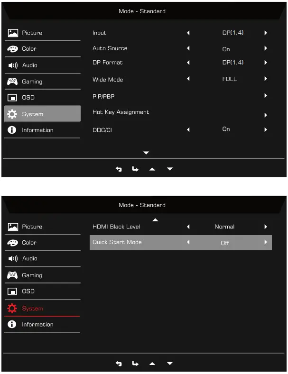Click the DDC/CI On value
Image resolution: width=288 pixels, height=374 pixels.
point(226,129)
